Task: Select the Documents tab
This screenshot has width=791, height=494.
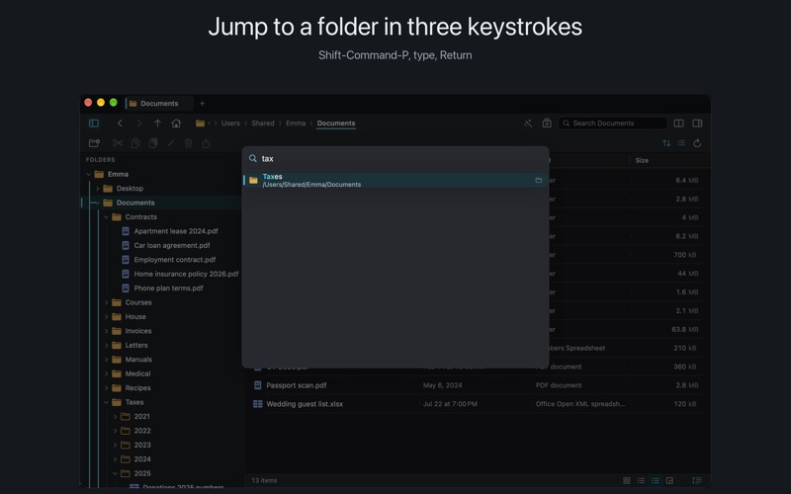Action: coord(159,104)
